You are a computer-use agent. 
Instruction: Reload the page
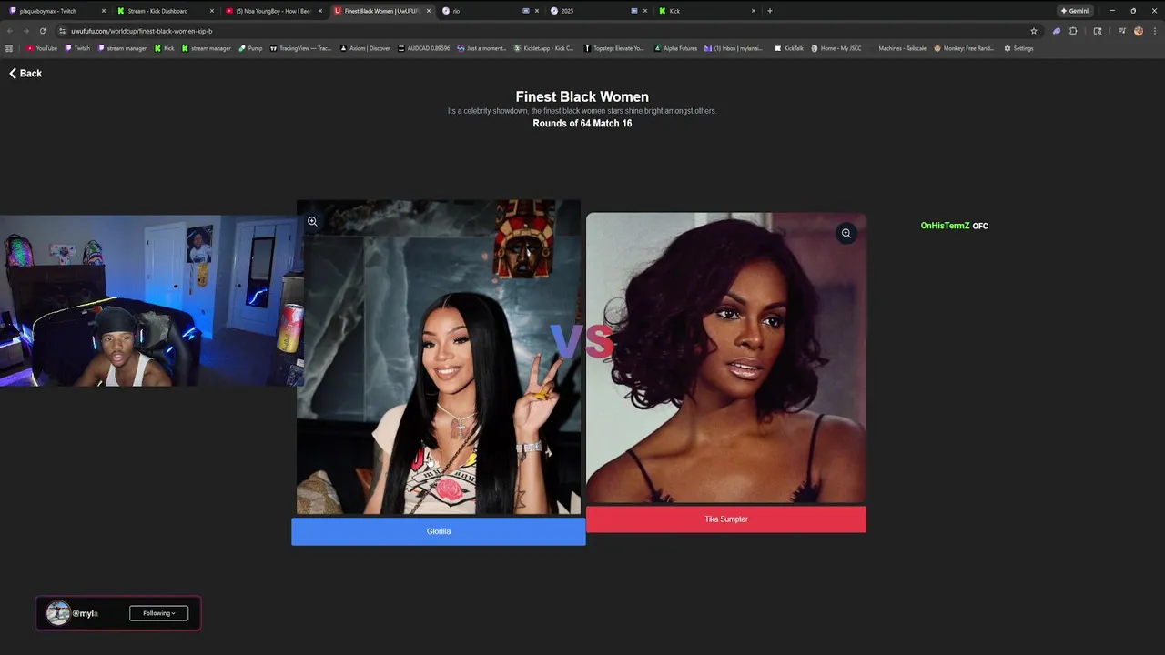click(42, 31)
